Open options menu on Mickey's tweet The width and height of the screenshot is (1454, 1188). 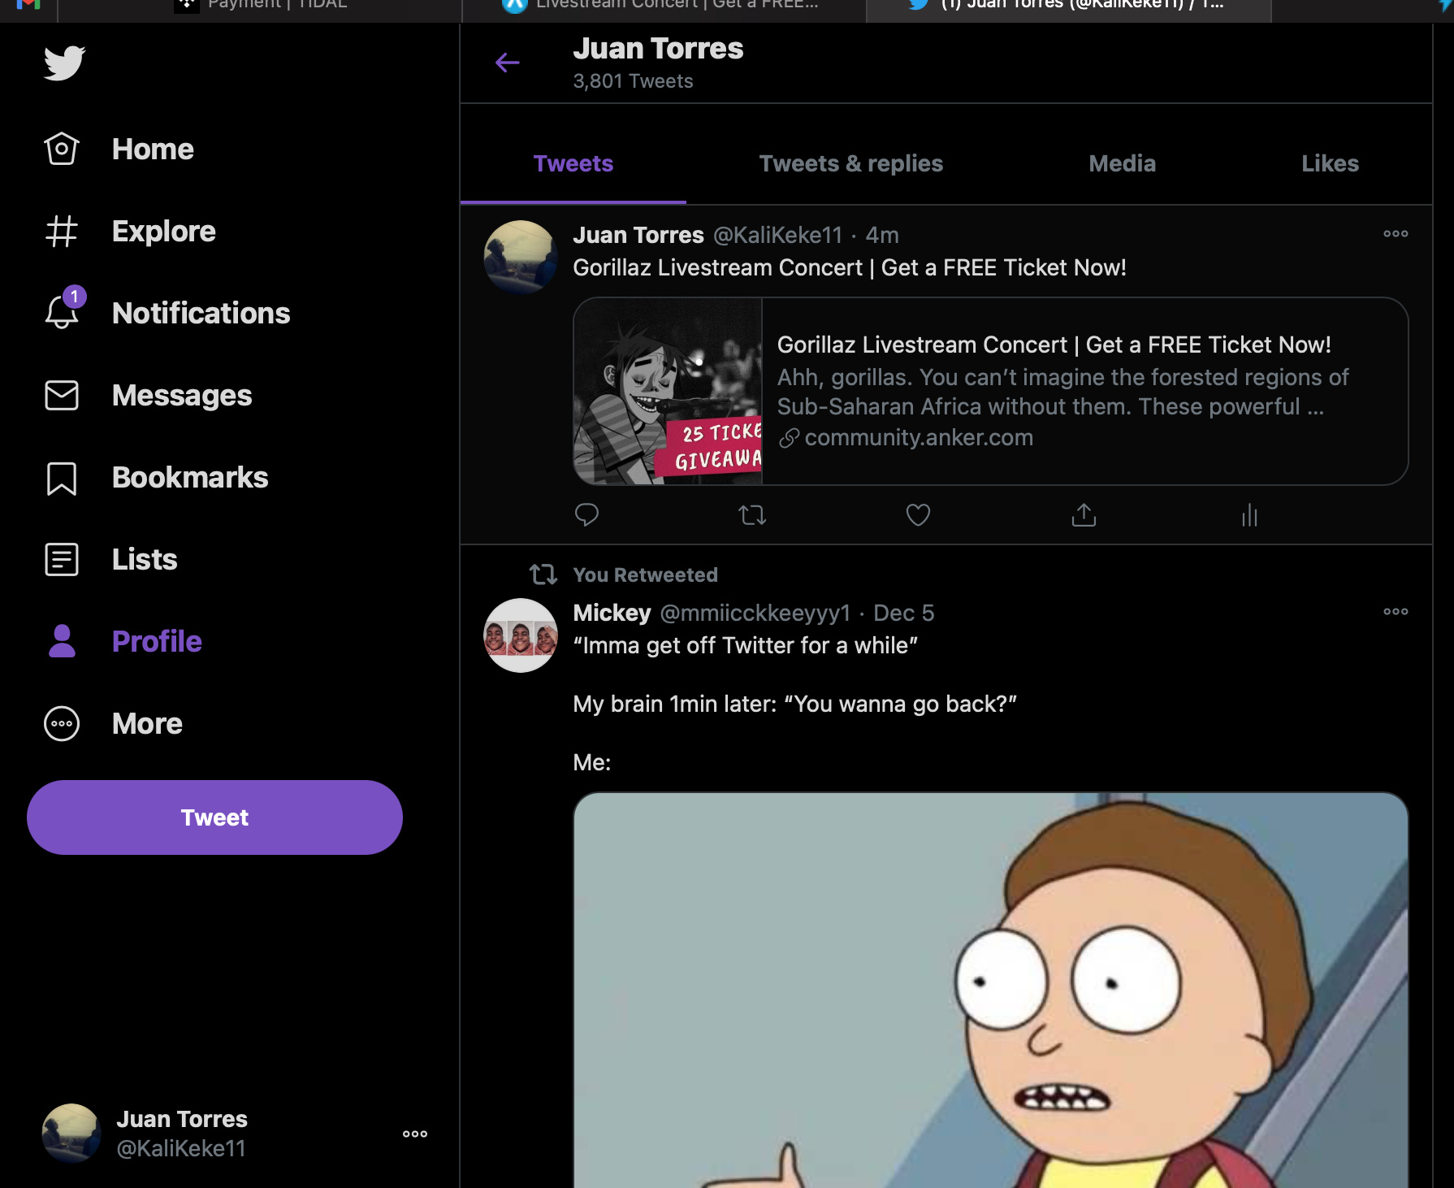tap(1396, 612)
